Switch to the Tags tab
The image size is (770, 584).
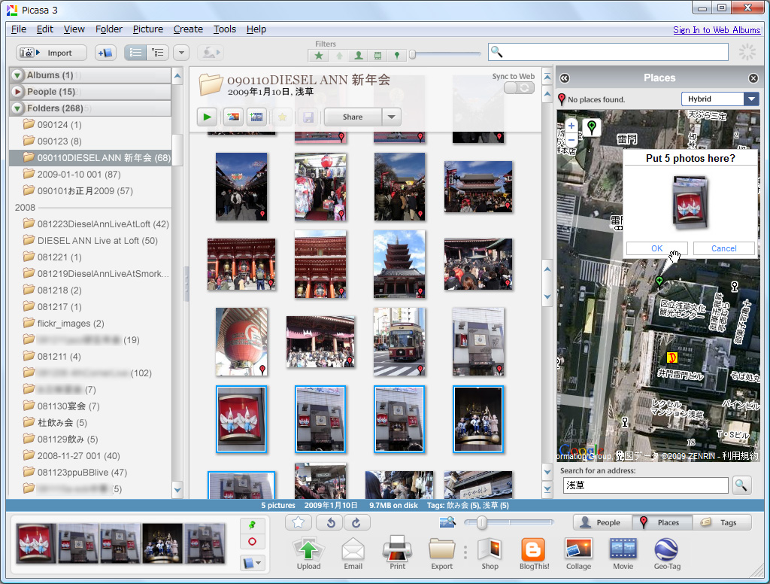pyautogui.click(x=722, y=522)
